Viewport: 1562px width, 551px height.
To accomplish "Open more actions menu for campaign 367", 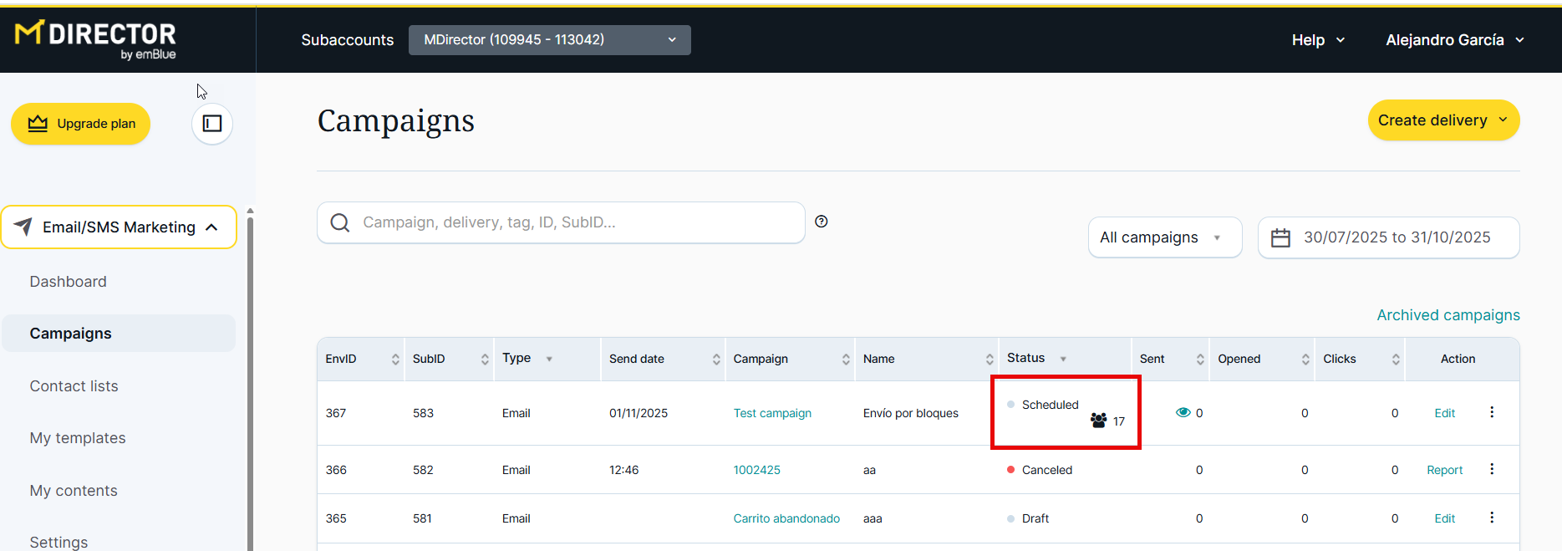I will 1492,412.
